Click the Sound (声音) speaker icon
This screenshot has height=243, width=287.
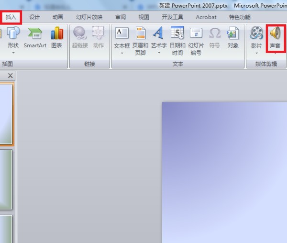275,33
